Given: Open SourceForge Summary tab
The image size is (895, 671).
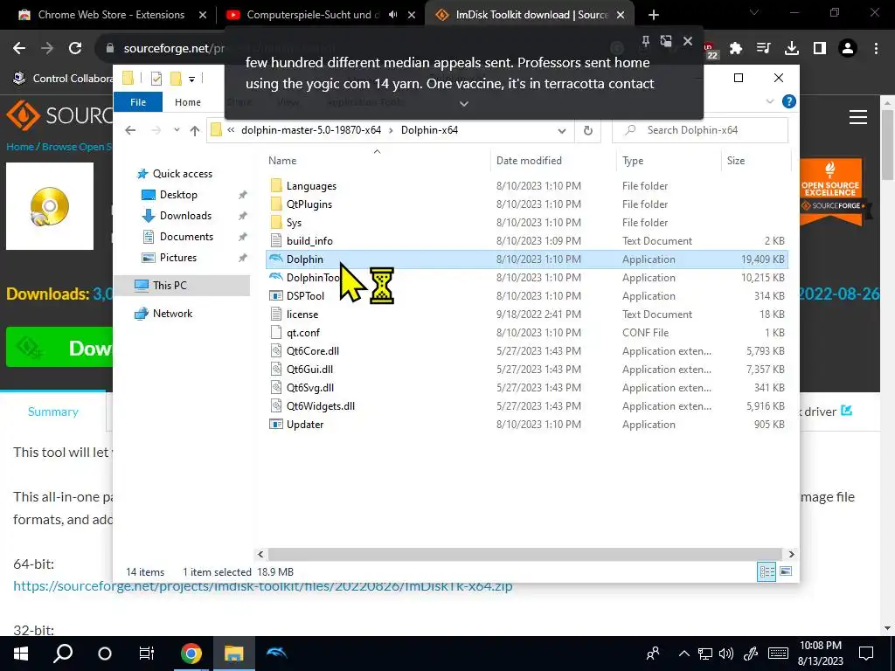Looking at the screenshot, I should pyautogui.click(x=53, y=412).
